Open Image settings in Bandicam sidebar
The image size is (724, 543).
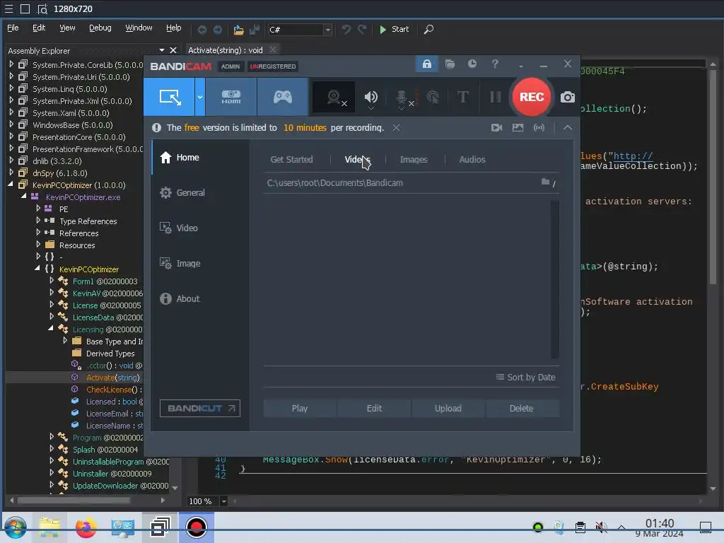(200, 264)
